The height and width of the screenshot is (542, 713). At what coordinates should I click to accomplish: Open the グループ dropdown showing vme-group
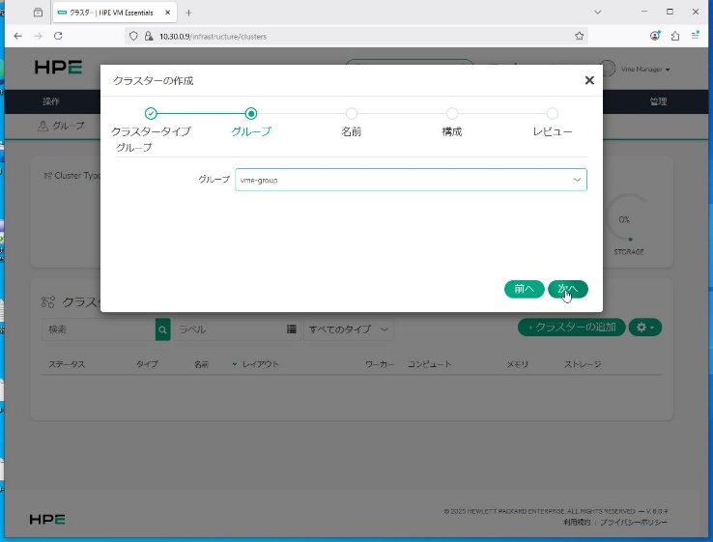(411, 180)
